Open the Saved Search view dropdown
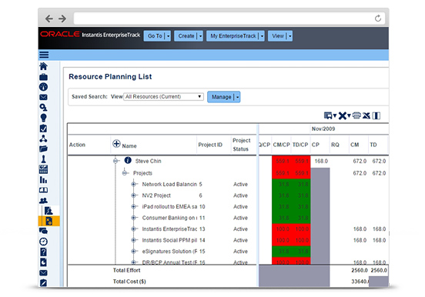The height and width of the screenshot is (297, 425). [x=163, y=96]
